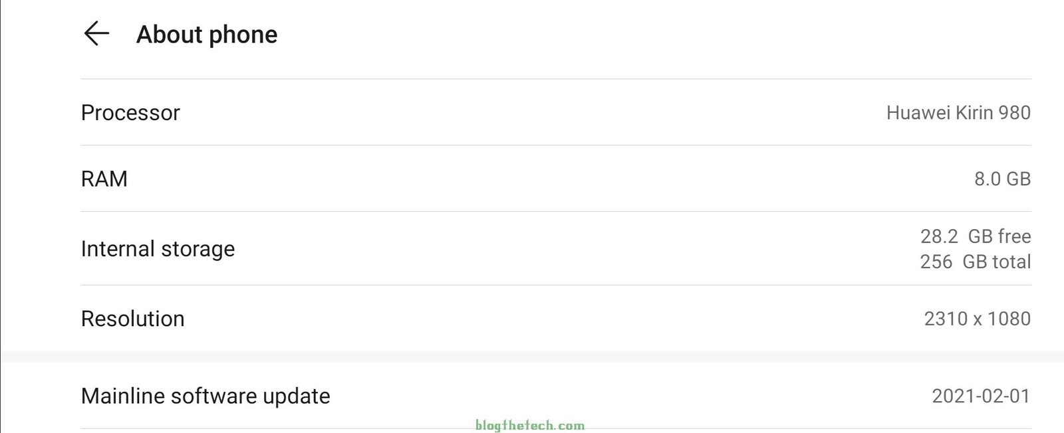Click the 8.0 GB RAM value

pyautogui.click(x=1002, y=179)
